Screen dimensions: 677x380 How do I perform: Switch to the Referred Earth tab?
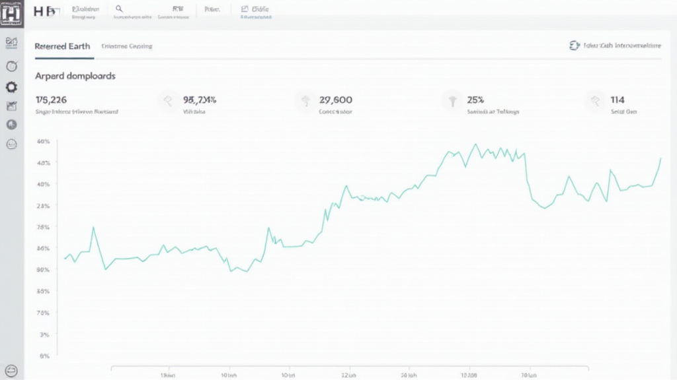coord(63,46)
